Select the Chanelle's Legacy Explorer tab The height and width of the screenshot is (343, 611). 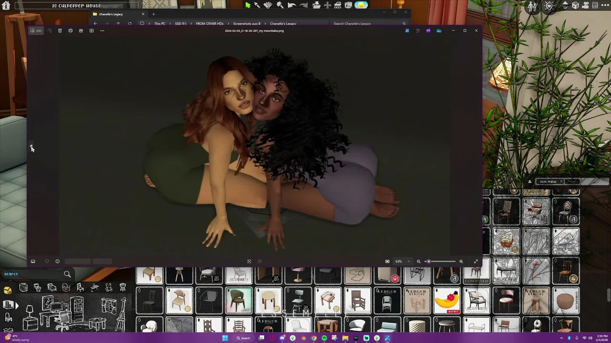pos(119,14)
